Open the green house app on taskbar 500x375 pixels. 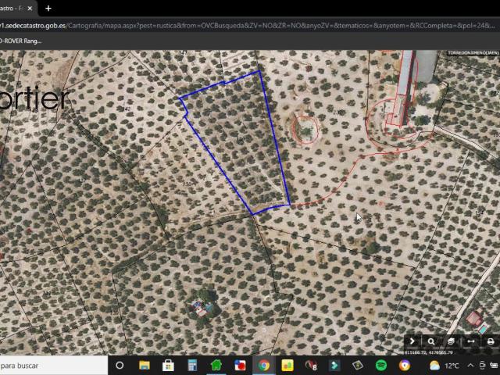[216, 365]
